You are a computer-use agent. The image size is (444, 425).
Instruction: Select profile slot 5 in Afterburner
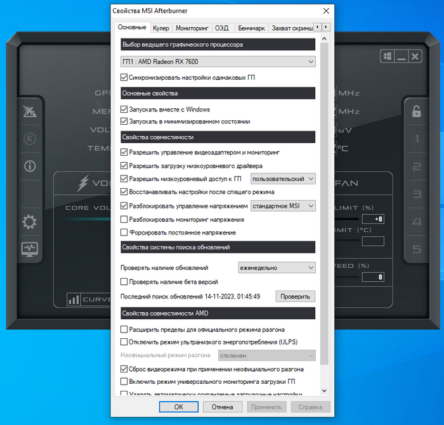417,249
